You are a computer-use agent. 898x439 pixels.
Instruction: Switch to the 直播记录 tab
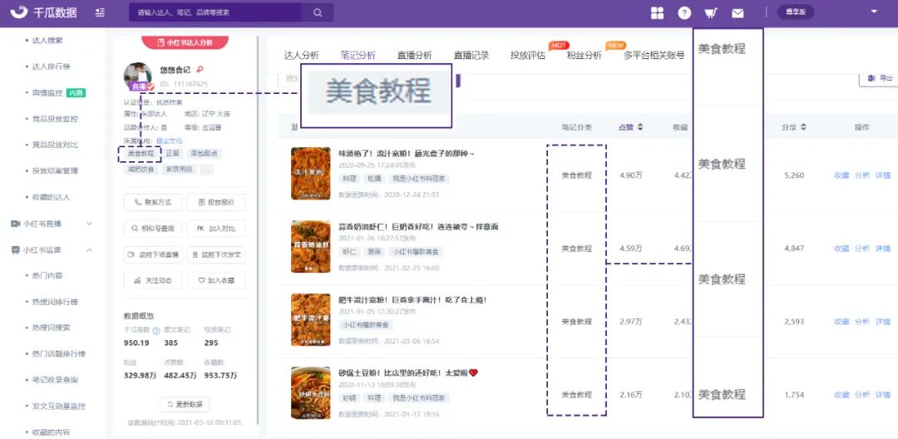(x=471, y=56)
